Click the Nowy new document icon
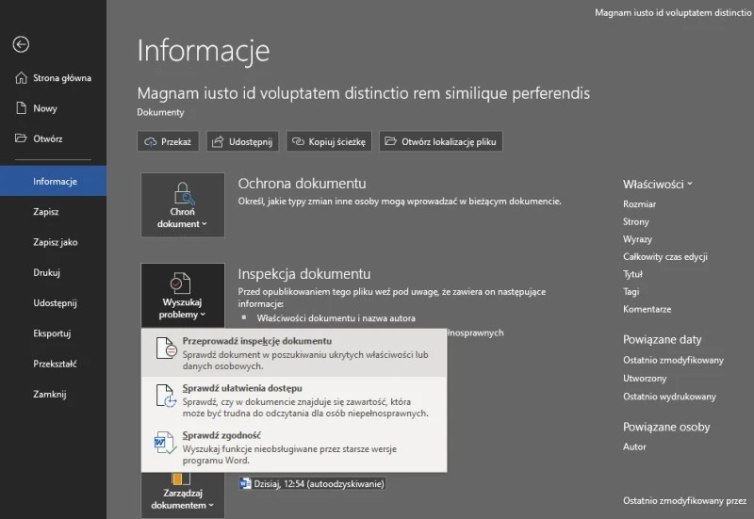This screenshot has width=754, height=519. point(23,108)
